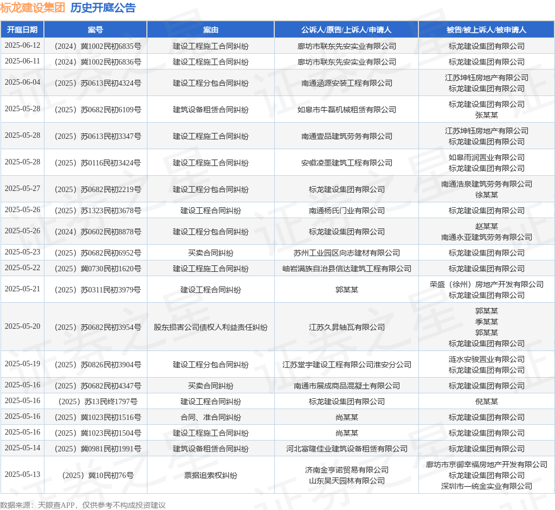Click defendant 倪某某
The width and height of the screenshot is (555, 510).
pos(486,401)
